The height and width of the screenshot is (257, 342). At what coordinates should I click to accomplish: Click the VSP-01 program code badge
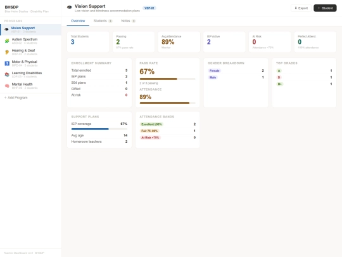click(149, 8)
